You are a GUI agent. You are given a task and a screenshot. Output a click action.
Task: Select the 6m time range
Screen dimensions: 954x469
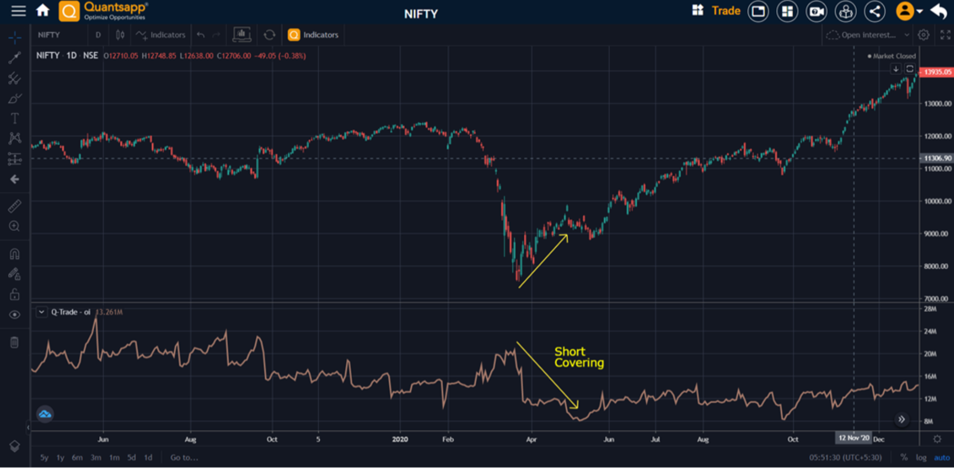77,458
